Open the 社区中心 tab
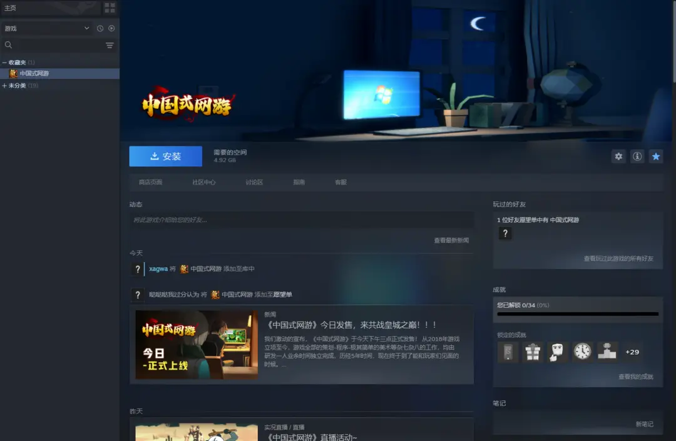The image size is (676, 441). [x=204, y=182]
